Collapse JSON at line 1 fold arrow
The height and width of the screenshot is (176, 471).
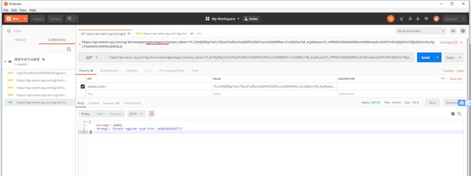click(x=87, y=122)
